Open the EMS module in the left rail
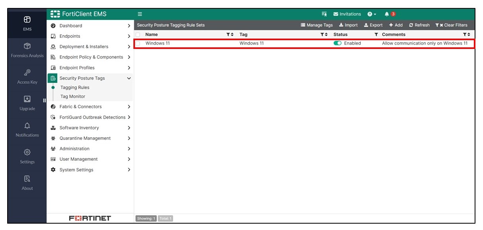 pos(27,23)
